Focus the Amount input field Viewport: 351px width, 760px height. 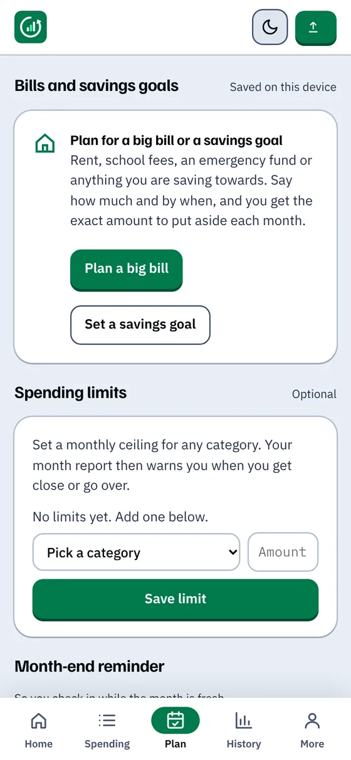pyautogui.click(x=283, y=552)
